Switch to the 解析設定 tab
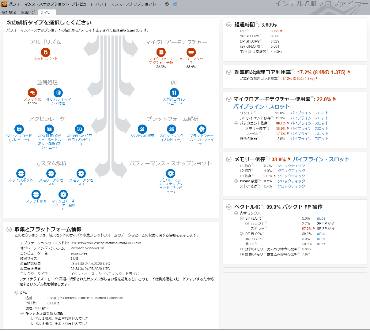The image size is (370, 331). (x=9, y=12)
